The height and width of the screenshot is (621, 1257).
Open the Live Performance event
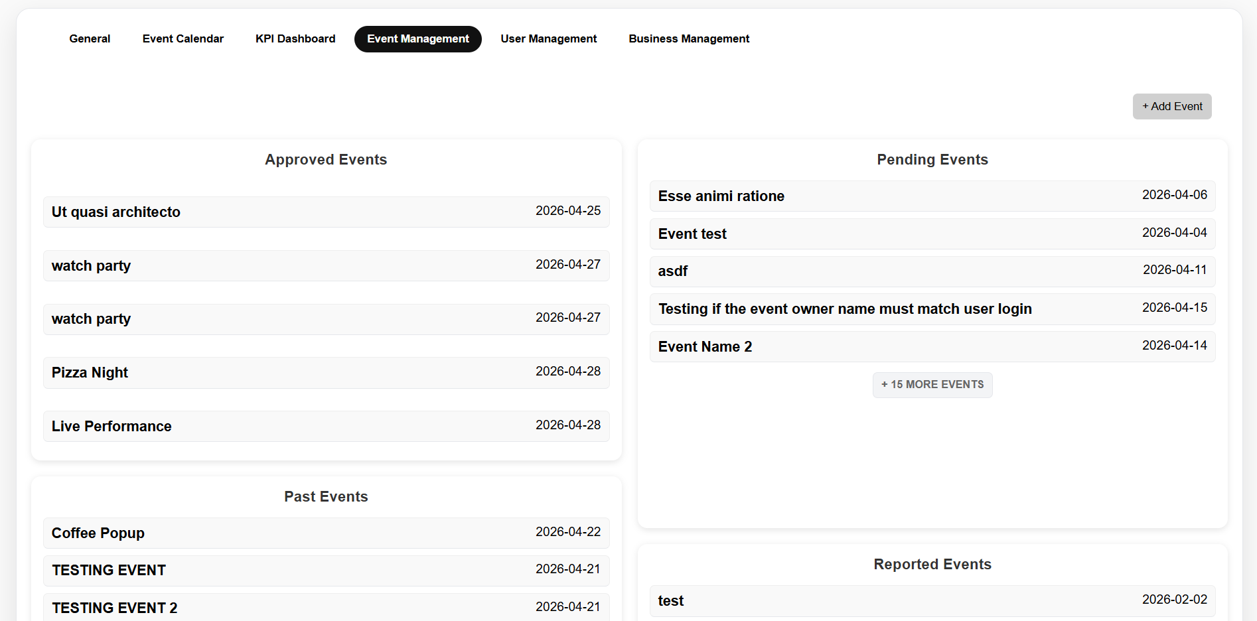click(x=327, y=426)
